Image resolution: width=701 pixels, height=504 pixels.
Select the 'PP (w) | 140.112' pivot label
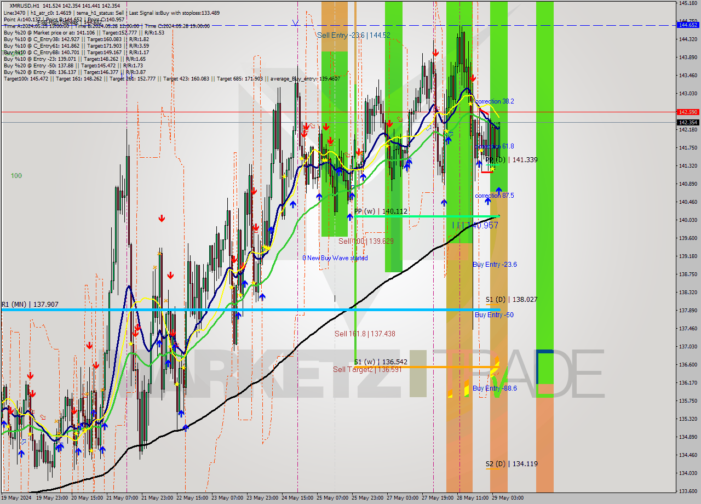point(381,211)
